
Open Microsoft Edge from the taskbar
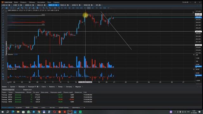(13, 112)
